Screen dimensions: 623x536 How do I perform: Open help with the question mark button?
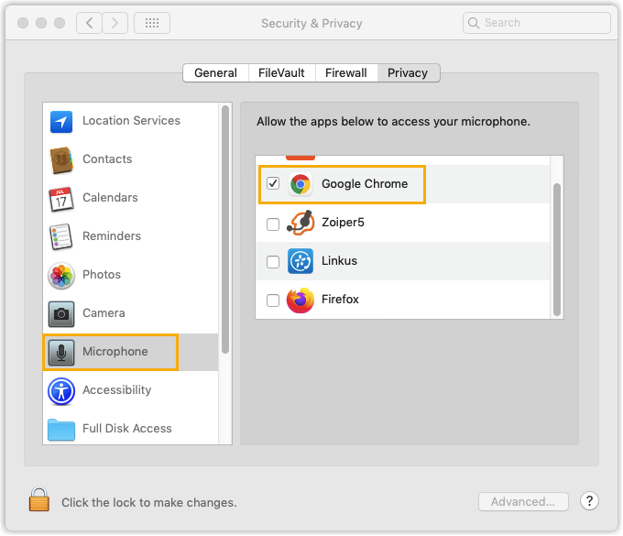589,501
